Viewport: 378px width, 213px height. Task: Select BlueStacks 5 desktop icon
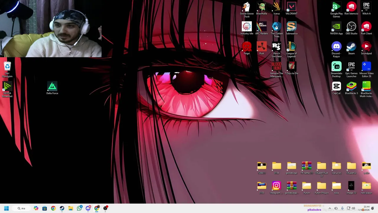click(351, 88)
